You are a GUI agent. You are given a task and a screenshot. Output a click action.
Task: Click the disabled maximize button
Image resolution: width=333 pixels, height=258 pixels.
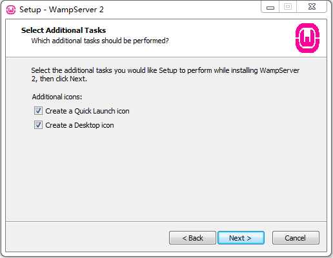pyautogui.click(x=288, y=7)
